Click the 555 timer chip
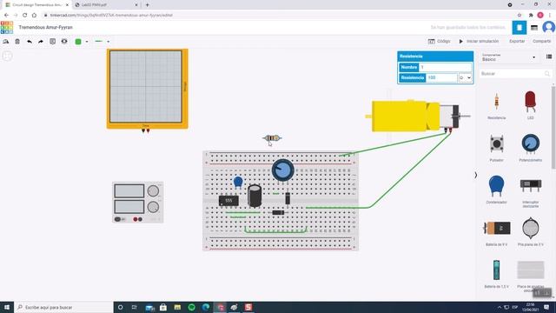 click(x=228, y=201)
